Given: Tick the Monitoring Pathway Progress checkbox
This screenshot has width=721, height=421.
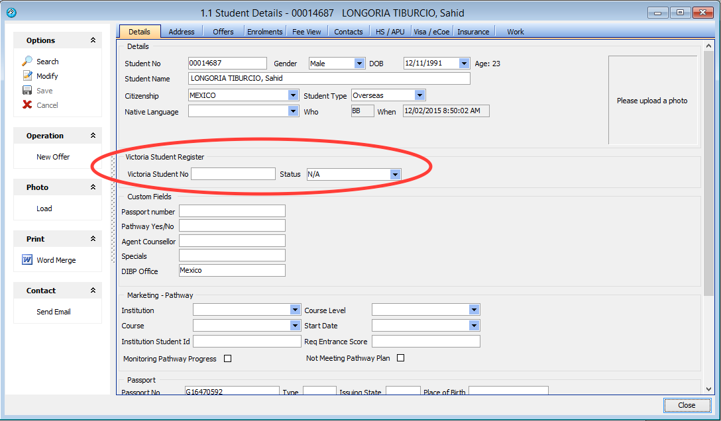Looking at the screenshot, I should (227, 359).
